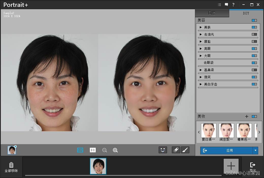Open the dropdown arrow beside 应用
The width and height of the screenshot is (264, 178).
point(255,151)
